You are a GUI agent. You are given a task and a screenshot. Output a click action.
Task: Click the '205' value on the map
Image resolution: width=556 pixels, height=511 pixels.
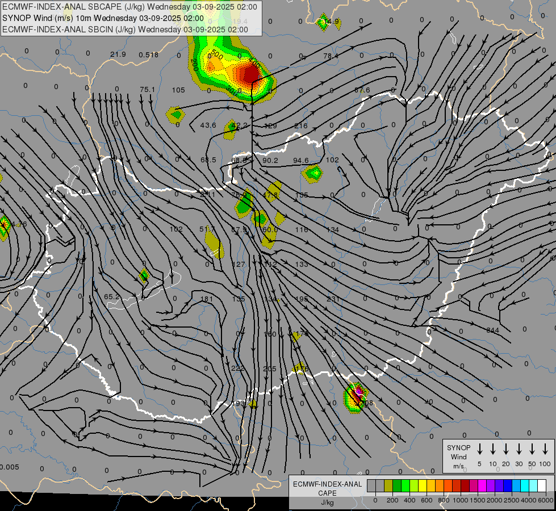(270, 369)
